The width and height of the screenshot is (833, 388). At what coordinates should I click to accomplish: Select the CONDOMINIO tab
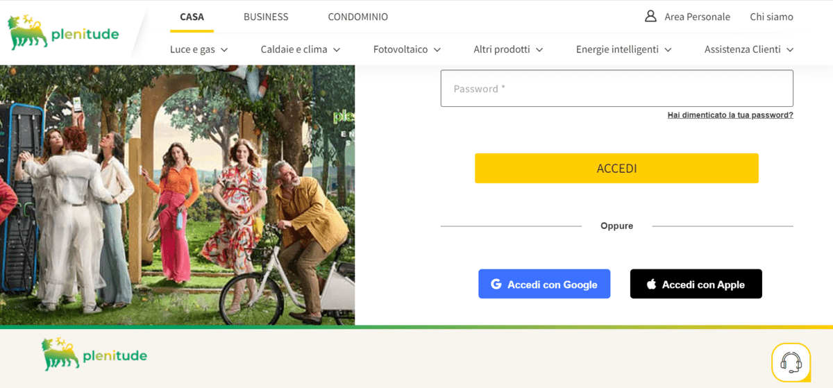[357, 17]
